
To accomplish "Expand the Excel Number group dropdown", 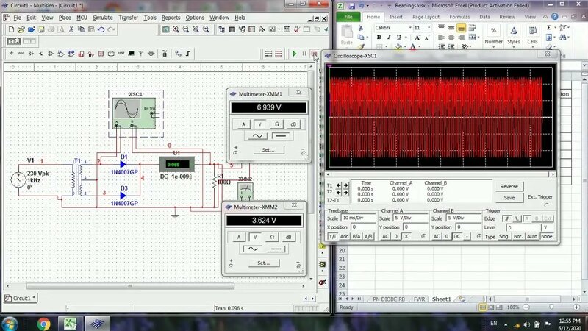I will click(493, 47).
